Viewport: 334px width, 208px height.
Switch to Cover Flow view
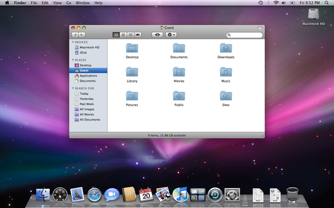coord(138,35)
